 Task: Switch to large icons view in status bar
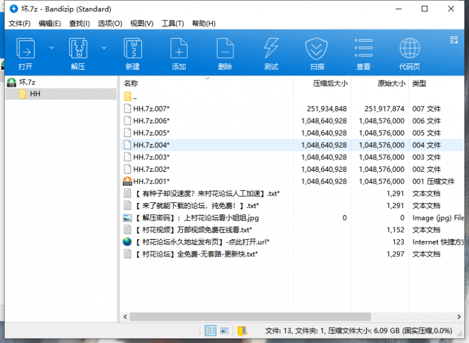click(x=210, y=330)
